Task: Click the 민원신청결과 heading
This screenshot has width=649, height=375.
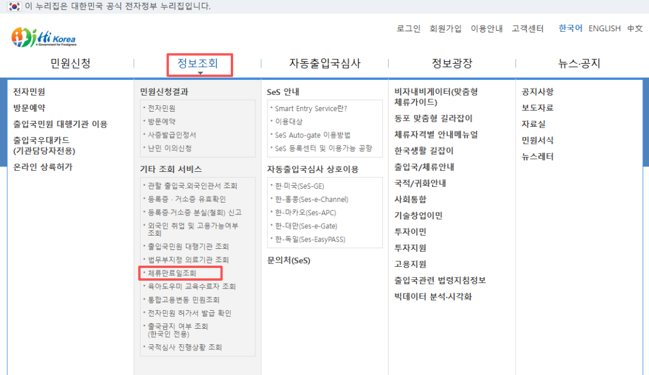Action: [x=164, y=91]
